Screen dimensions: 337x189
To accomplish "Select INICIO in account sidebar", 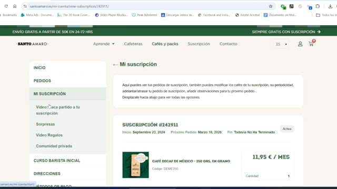I will pos(68,68).
